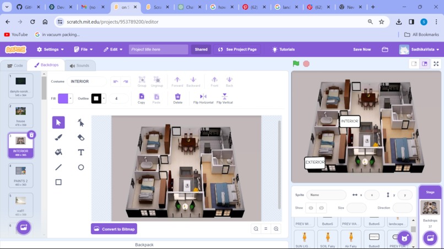Viewport: 444px width, 249px height.
Task: Select the arrow Select tool
Action: [x=58, y=123]
